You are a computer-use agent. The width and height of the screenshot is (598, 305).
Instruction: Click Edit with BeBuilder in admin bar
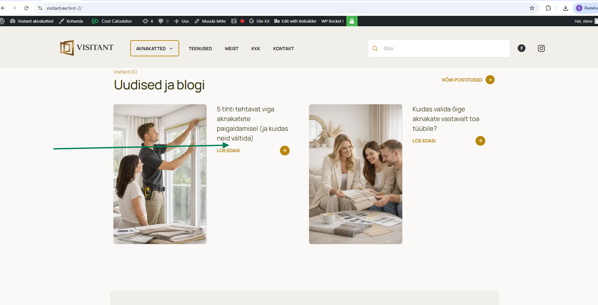pyautogui.click(x=295, y=21)
